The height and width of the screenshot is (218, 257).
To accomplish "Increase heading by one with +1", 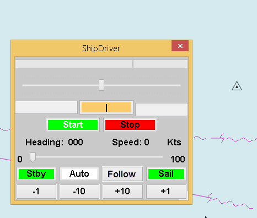I will click(x=166, y=192).
